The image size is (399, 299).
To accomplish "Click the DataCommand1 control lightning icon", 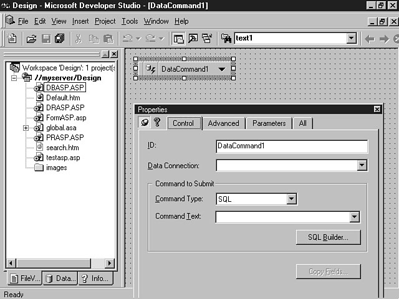I will [150, 69].
